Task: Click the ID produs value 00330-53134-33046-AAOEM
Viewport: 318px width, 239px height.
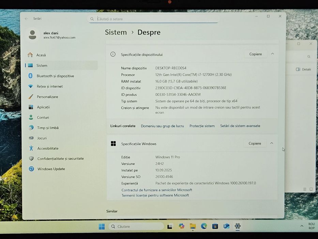Action: (178, 94)
